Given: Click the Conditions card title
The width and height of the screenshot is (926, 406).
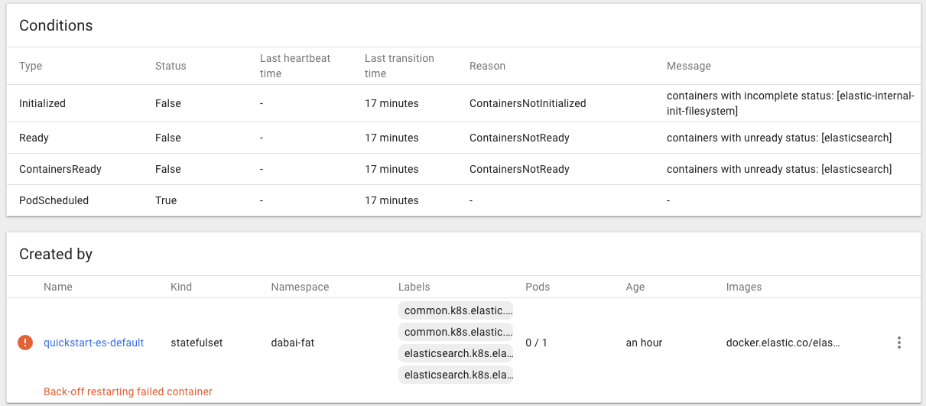Looking at the screenshot, I should 56,25.
